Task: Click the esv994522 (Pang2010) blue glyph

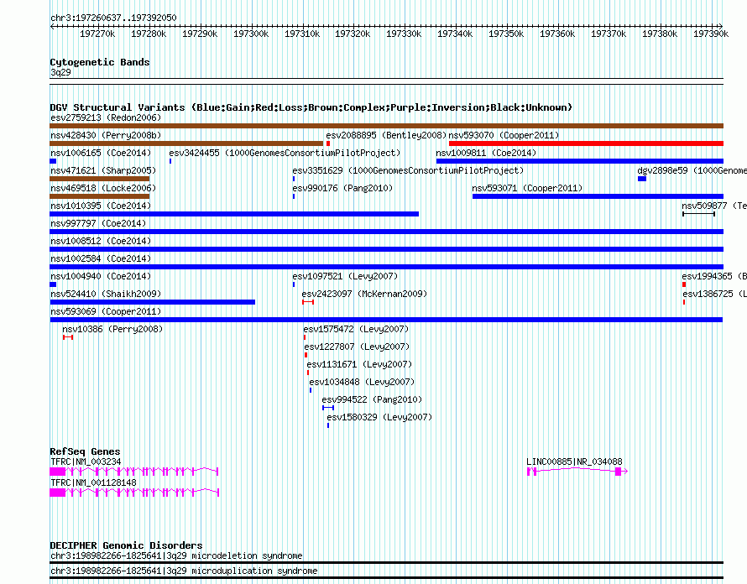Action: pyautogui.click(x=328, y=408)
